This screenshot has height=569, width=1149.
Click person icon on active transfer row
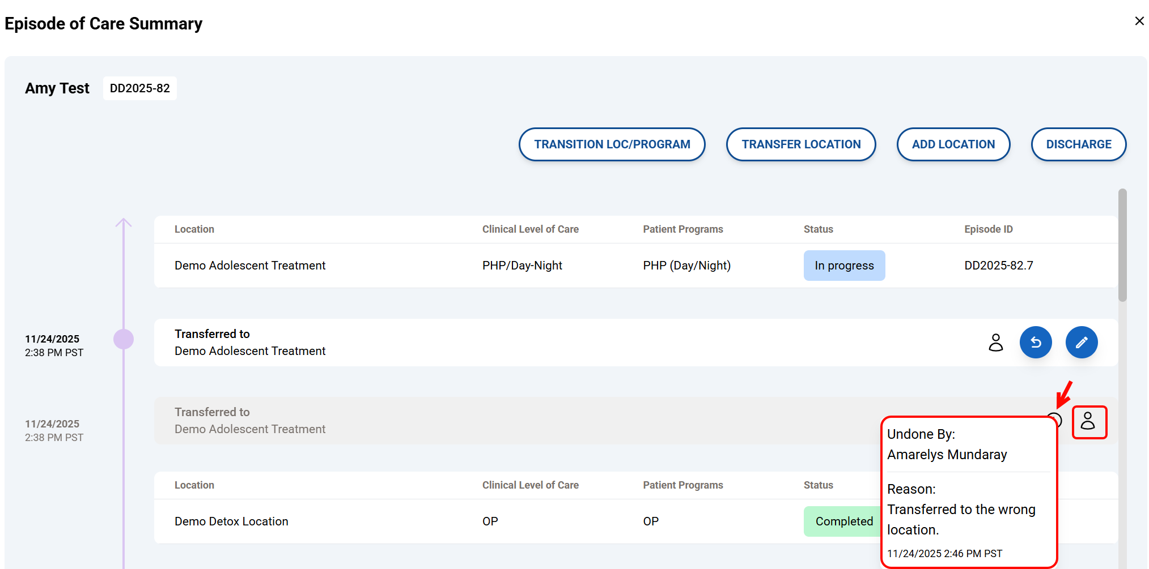tap(995, 343)
